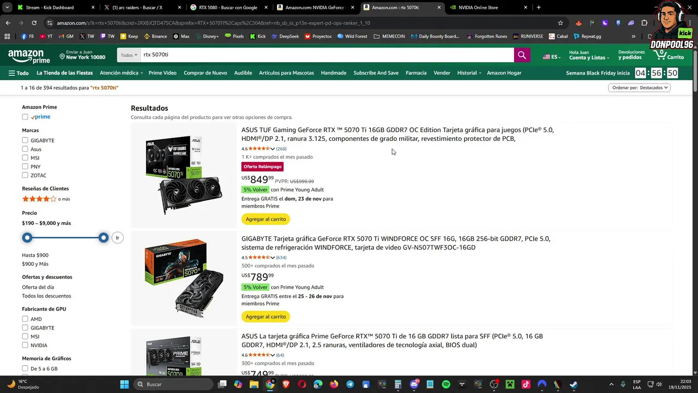Viewport: 698px width, 393px height.
Task: Add ASUS TUF Gaming card to cart
Action: tap(266, 219)
